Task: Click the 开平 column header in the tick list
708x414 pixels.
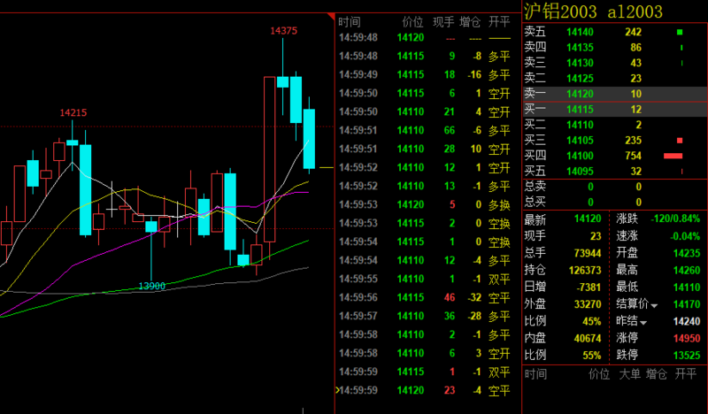Action: [499, 21]
